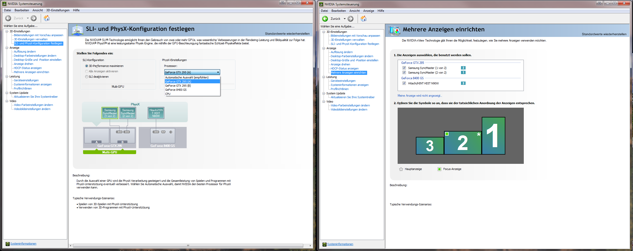633x251 pixels.
Task: Select Samsung SyncMaster (1 von 2) display box
Action: point(110,113)
